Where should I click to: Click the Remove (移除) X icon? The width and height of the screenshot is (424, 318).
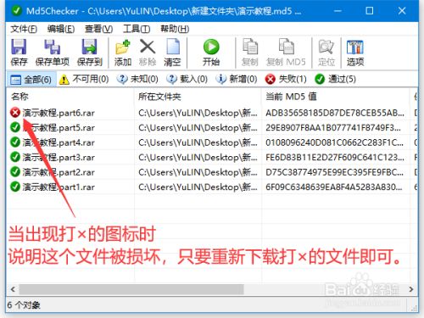coord(148,47)
